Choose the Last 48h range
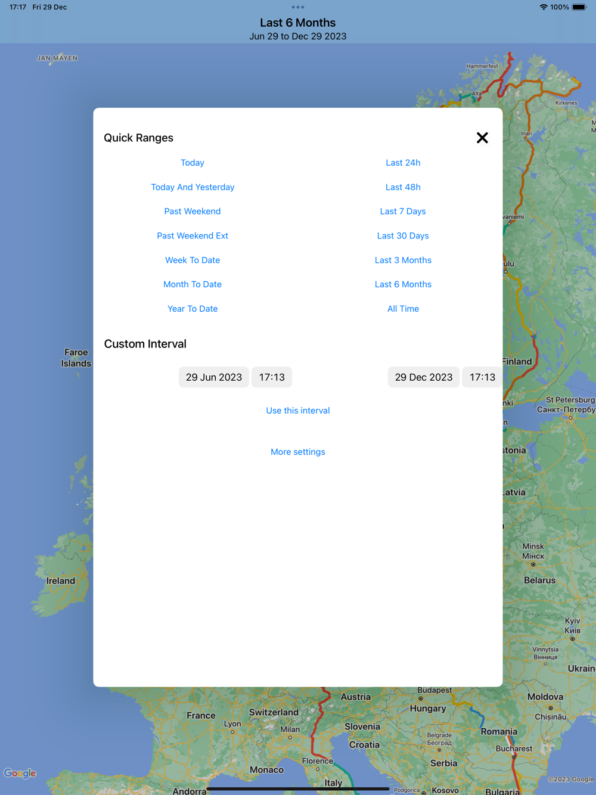Image resolution: width=596 pixels, height=795 pixels. [403, 187]
